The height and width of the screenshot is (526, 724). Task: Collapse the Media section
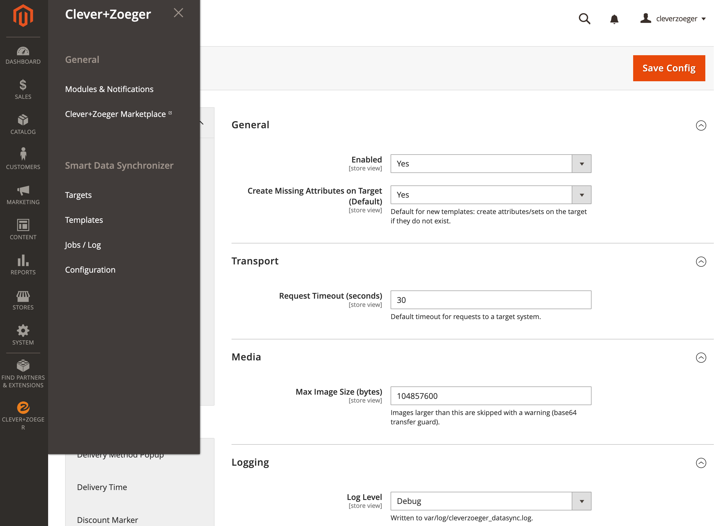(701, 357)
